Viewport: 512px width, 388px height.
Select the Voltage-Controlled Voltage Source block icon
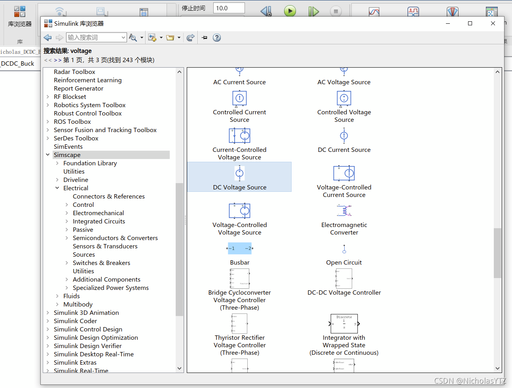tap(239, 211)
